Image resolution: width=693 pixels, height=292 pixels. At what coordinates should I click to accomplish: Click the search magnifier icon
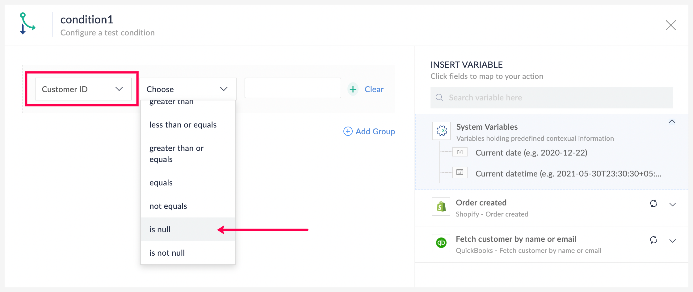[x=439, y=98]
